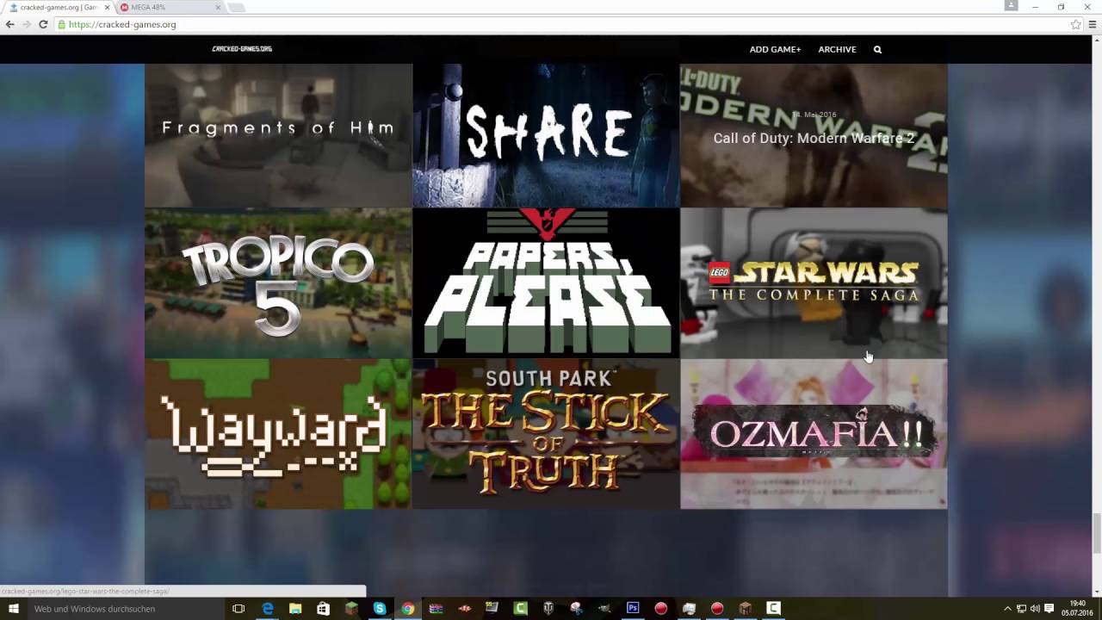Image resolution: width=1102 pixels, height=620 pixels.
Task: Click the page vertical scrollbar thumb
Action: tap(1097, 533)
